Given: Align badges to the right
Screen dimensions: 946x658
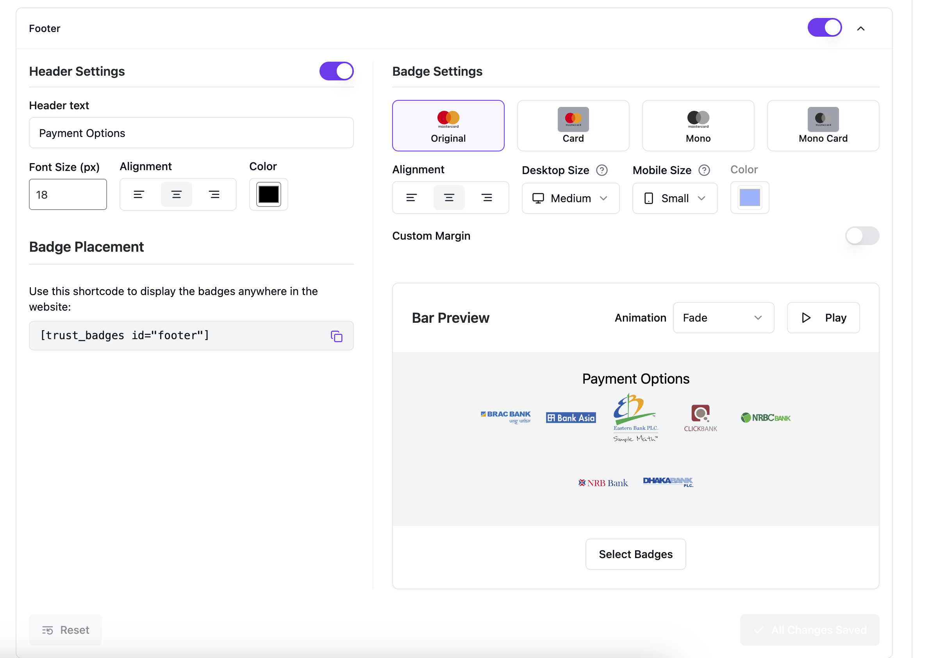Looking at the screenshot, I should pyautogui.click(x=487, y=197).
